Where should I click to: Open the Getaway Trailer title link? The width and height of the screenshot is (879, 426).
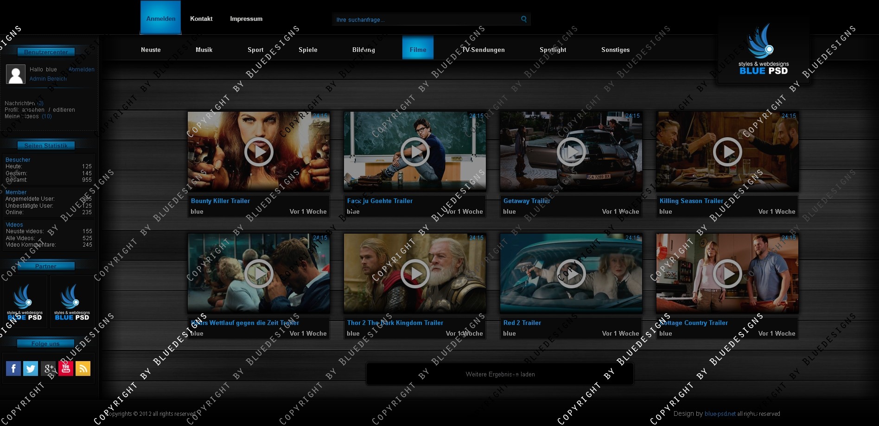click(x=527, y=201)
